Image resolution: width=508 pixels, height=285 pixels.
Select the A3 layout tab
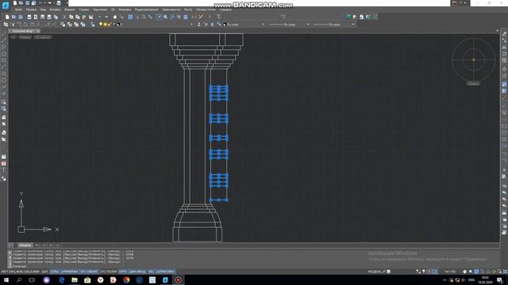44,245
